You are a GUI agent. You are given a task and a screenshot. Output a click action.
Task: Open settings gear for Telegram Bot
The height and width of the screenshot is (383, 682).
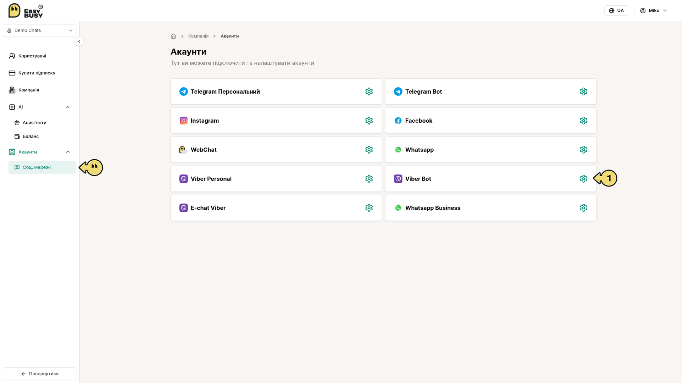pos(584,91)
